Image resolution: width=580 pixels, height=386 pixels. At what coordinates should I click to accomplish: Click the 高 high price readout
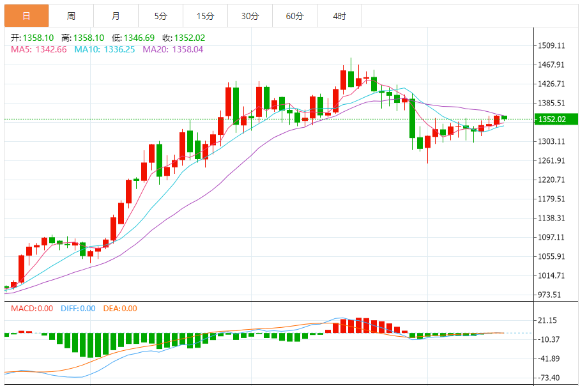[x=85, y=38]
